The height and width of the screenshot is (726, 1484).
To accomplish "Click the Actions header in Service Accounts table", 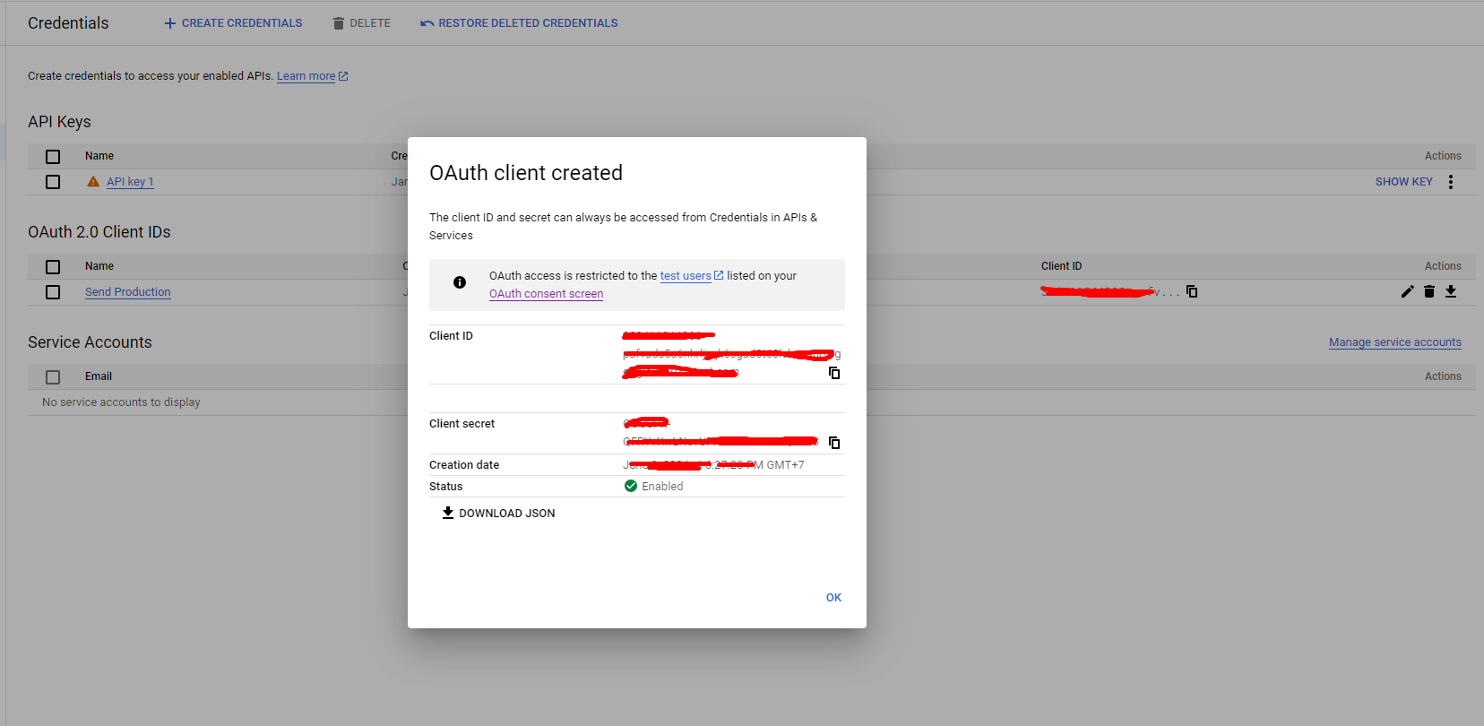I will [1443, 376].
